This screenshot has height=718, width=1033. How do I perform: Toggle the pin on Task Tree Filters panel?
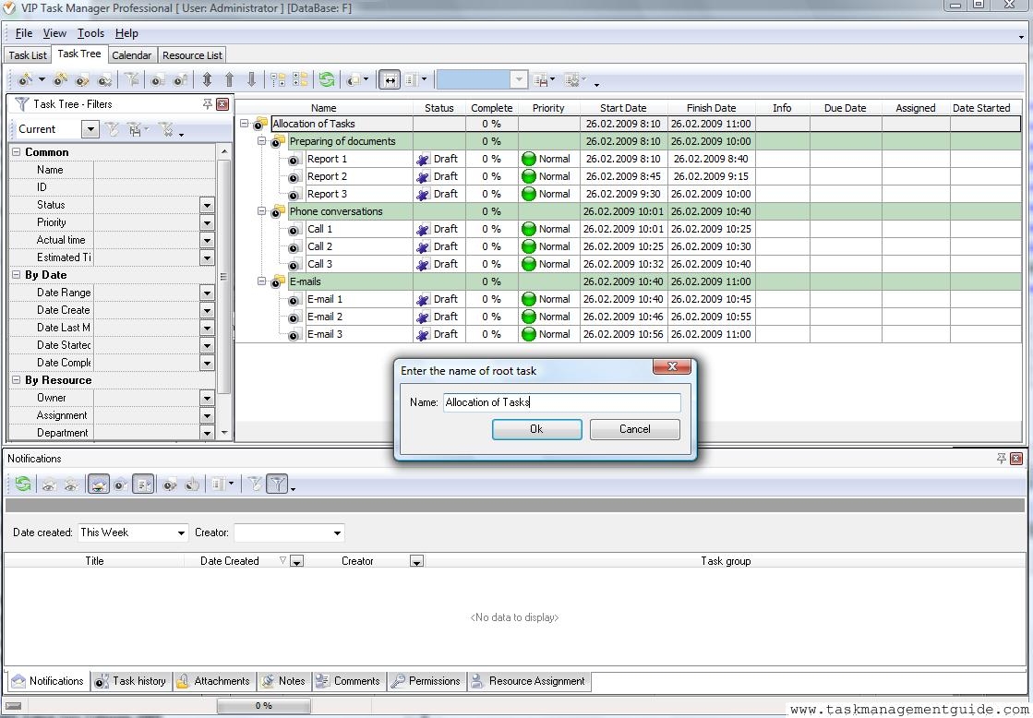point(208,104)
